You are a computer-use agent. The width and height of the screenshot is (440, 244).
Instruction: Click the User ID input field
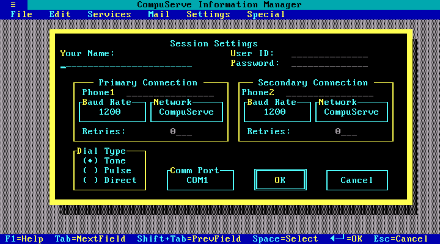(x=330, y=54)
